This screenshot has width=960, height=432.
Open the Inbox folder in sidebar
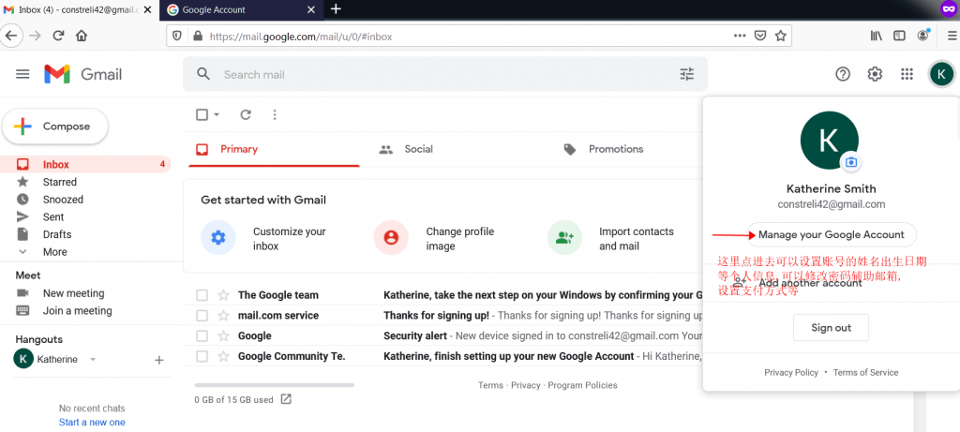click(x=85, y=165)
